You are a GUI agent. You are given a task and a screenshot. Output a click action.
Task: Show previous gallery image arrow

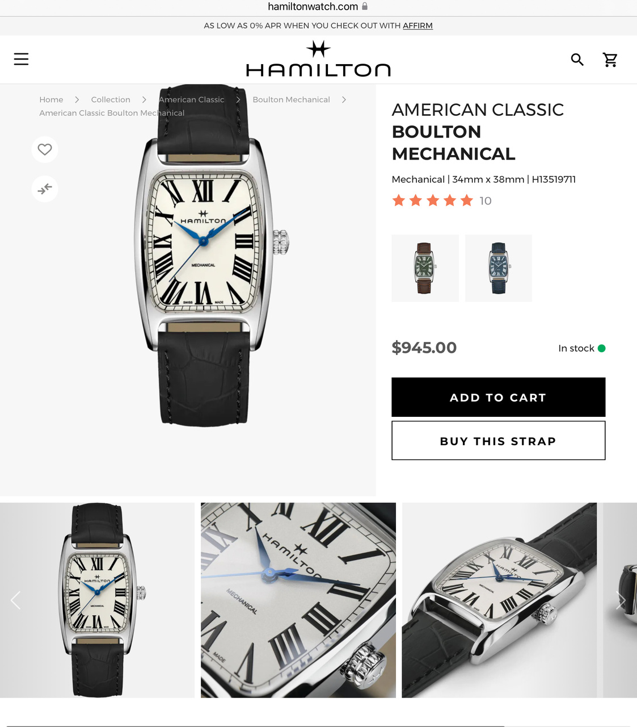(x=16, y=600)
